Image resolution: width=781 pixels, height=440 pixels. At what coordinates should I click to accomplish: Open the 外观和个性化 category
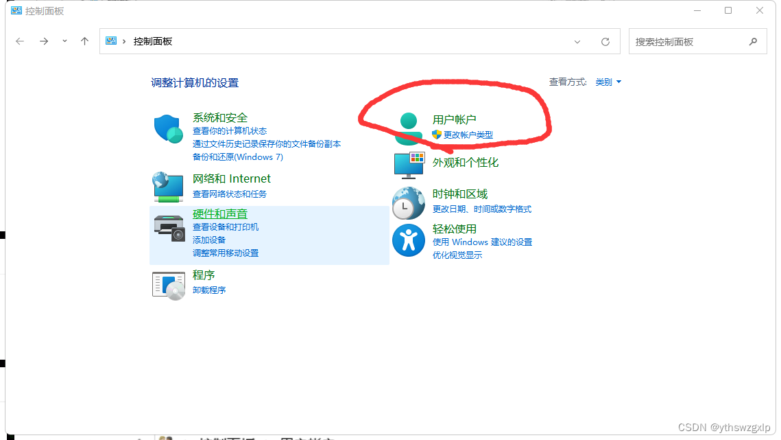pos(465,163)
